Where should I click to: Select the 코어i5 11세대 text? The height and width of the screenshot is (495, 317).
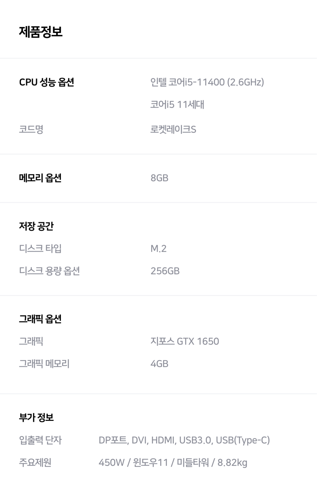(177, 105)
